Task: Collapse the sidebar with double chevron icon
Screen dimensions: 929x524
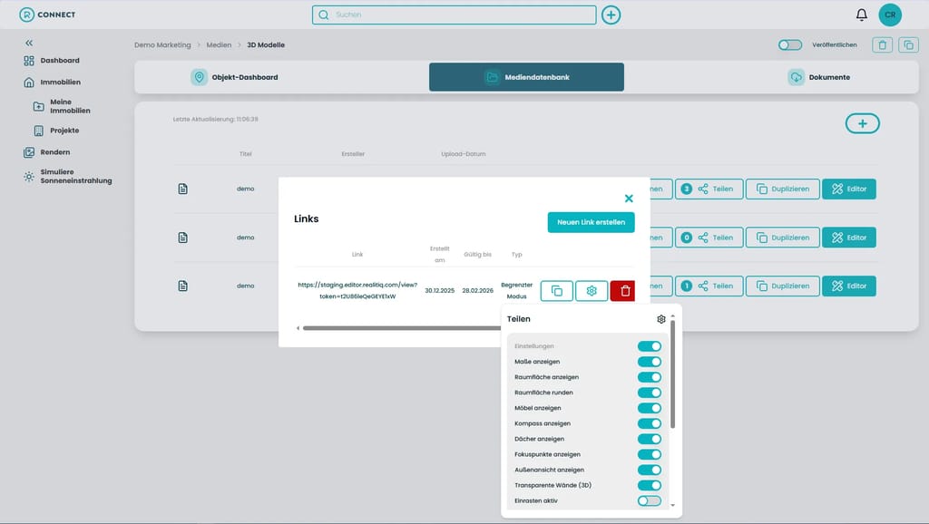Action: pyautogui.click(x=29, y=44)
